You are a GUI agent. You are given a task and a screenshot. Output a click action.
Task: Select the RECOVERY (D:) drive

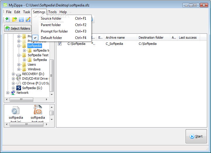[x=33, y=74]
